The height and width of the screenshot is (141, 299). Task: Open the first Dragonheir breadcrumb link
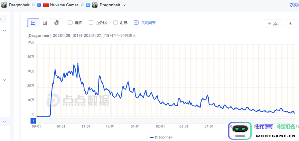(x=19, y=5)
